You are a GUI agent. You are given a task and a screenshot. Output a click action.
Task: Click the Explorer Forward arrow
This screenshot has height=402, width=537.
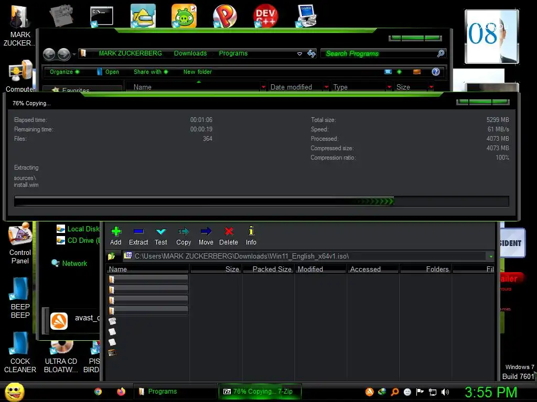pos(63,54)
